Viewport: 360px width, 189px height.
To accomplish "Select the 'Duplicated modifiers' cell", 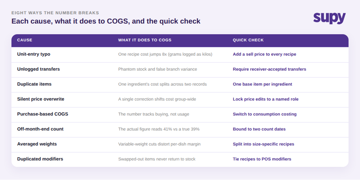I will point(40,159).
